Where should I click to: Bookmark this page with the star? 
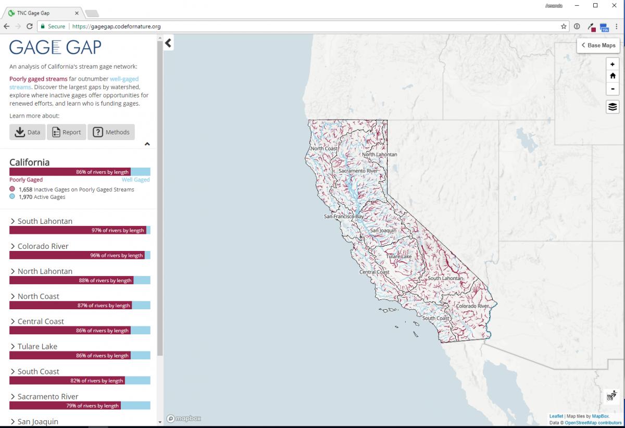tap(564, 26)
